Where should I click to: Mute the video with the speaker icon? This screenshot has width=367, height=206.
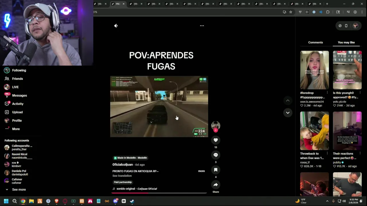tap(116, 26)
